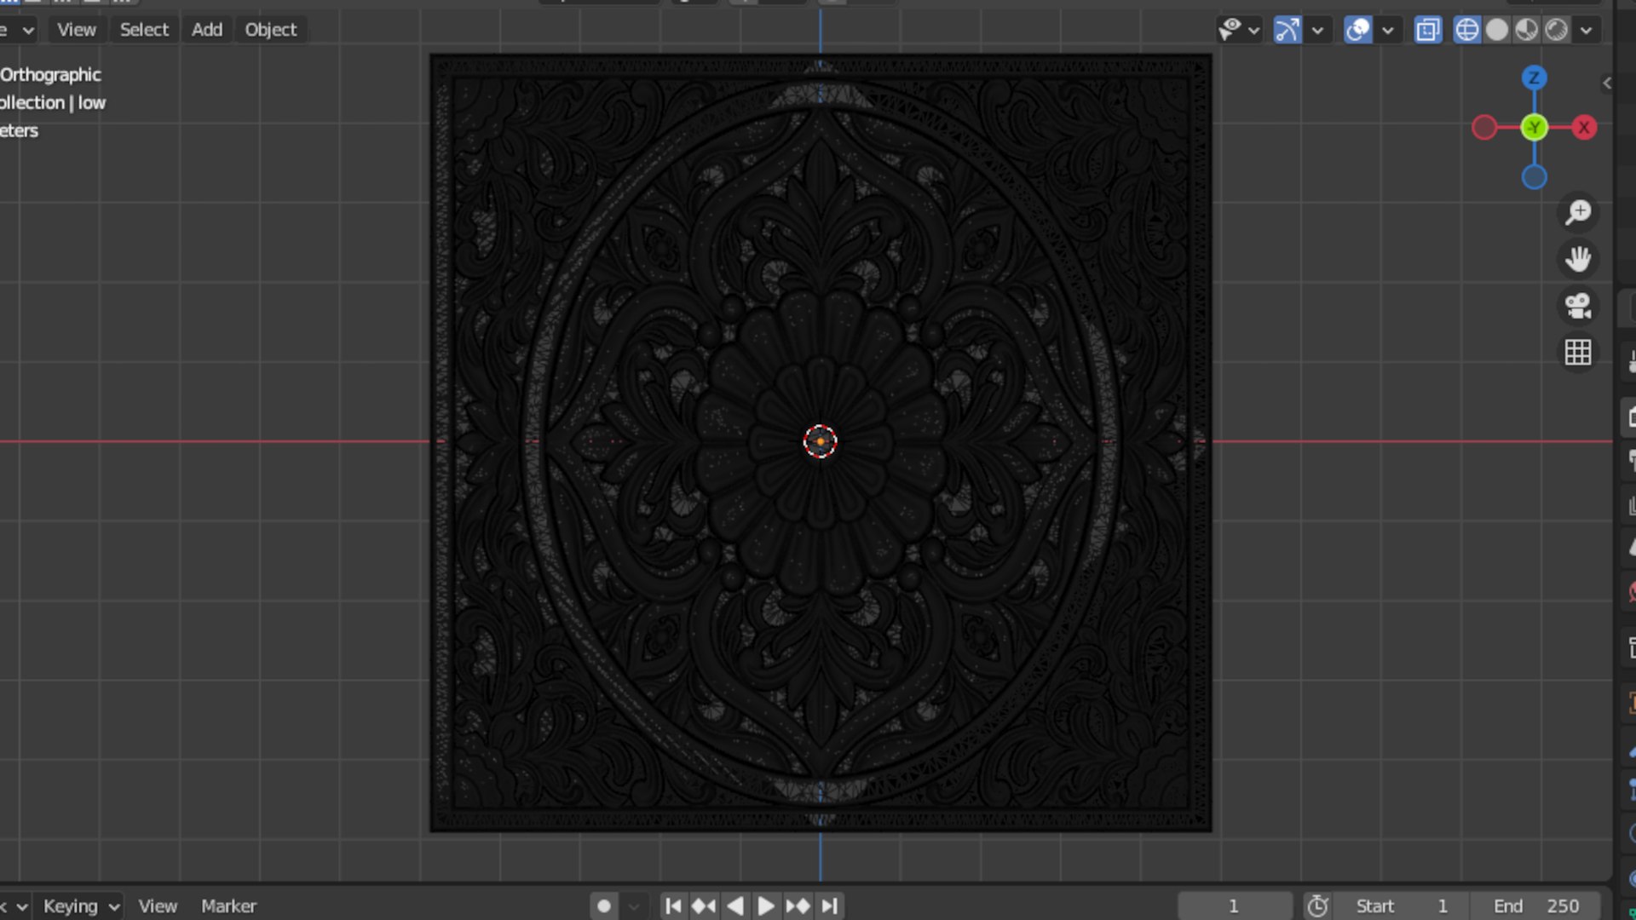The width and height of the screenshot is (1636, 920).
Task: Switch to rendered shading
Action: (x=1557, y=30)
